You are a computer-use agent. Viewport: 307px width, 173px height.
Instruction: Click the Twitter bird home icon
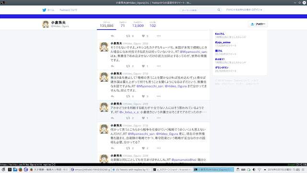(45, 10)
